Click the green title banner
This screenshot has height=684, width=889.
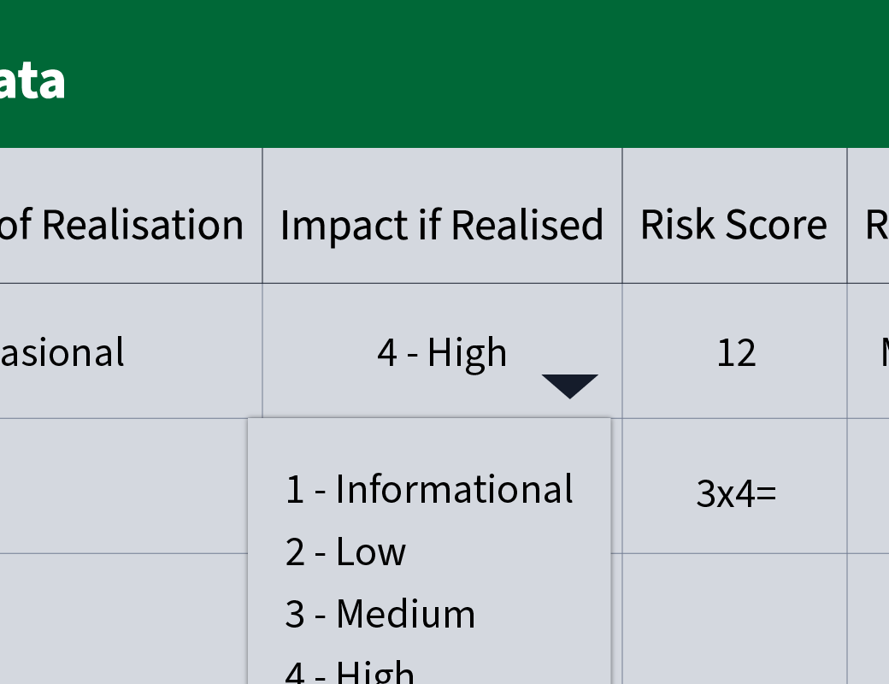pyautogui.click(x=444, y=74)
